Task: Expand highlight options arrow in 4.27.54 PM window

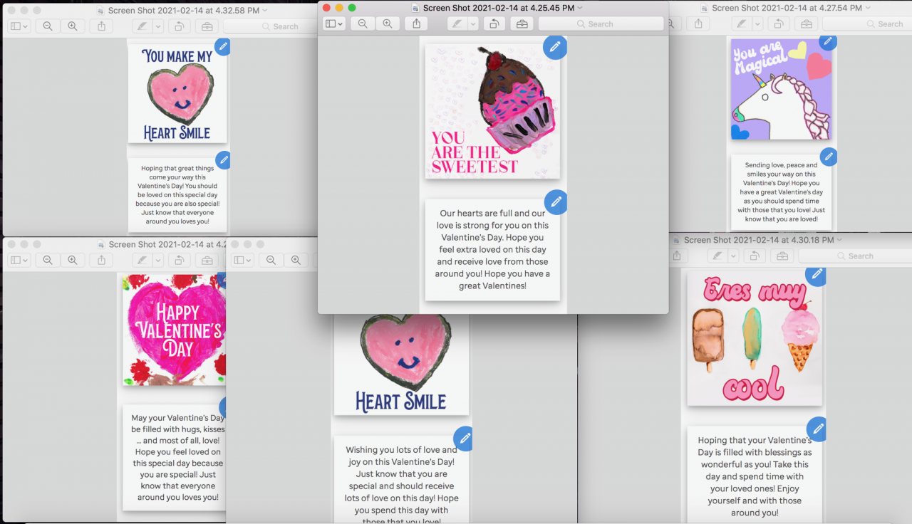Action: pos(757,23)
